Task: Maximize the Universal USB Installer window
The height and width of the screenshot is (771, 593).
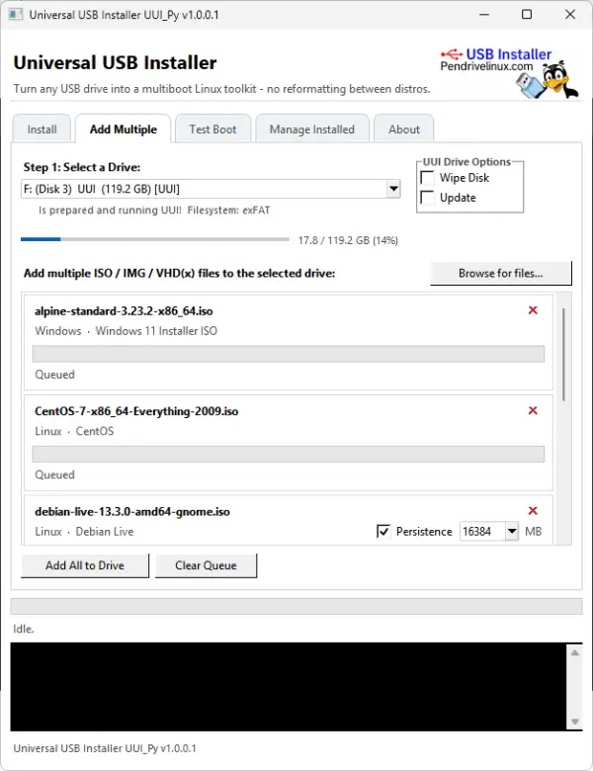Action: click(x=527, y=14)
